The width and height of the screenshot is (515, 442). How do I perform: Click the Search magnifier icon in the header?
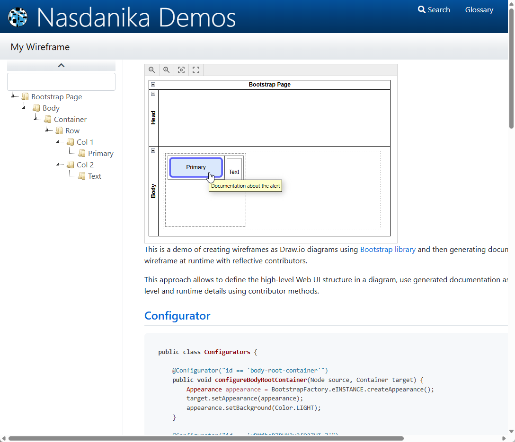tap(421, 9)
